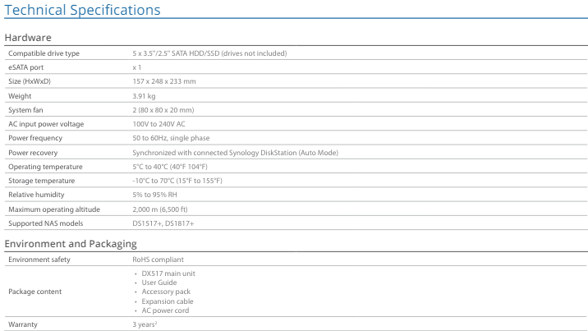Select the Expansion cable list item
The height and width of the screenshot is (331, 588).
pos(167,301)
